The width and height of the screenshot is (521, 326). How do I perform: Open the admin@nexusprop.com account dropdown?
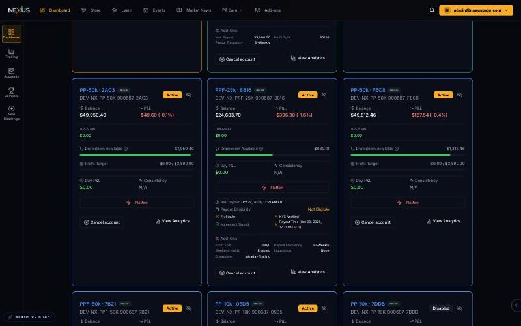pyautogui.click(x=476, y=10)
